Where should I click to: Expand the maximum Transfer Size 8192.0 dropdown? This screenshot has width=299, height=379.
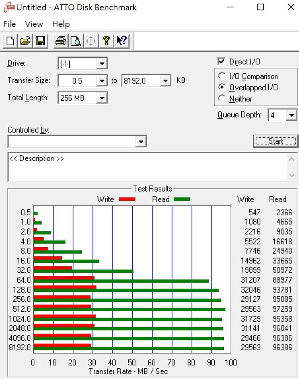point(165,81)
